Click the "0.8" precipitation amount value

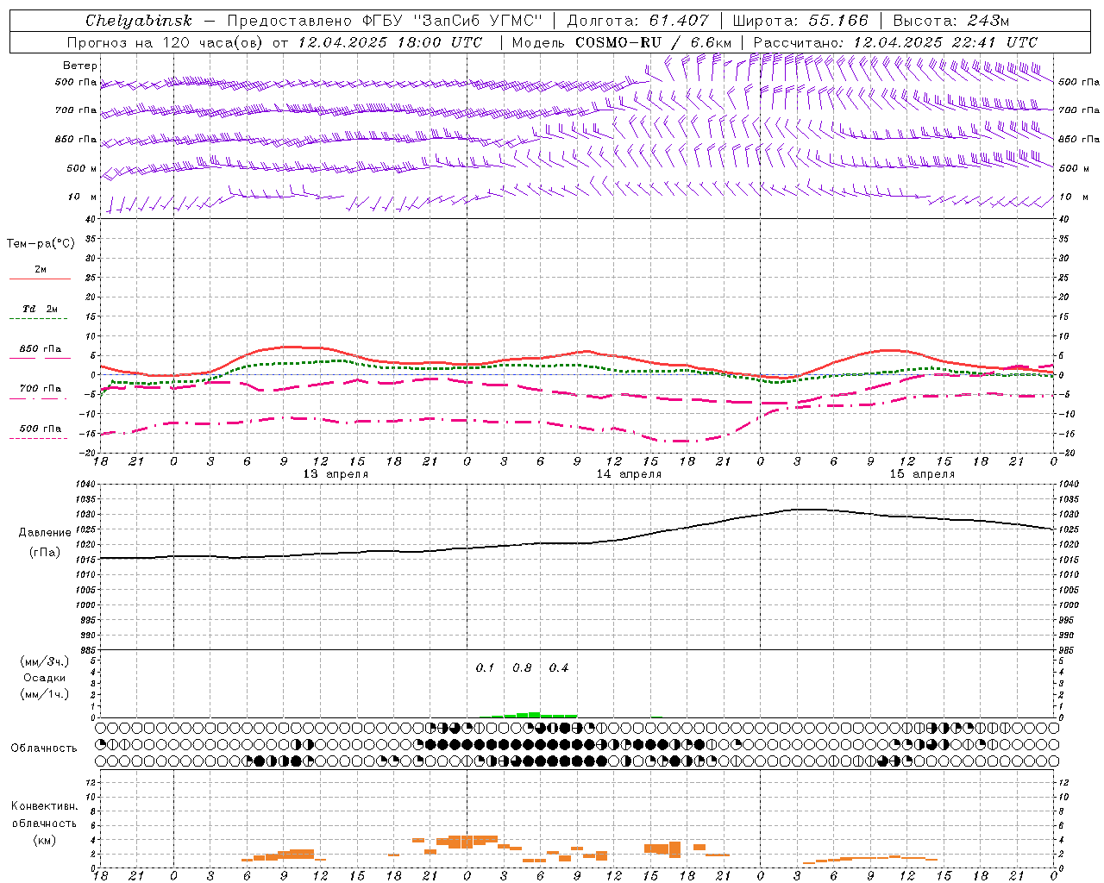[x=523, y=668]
